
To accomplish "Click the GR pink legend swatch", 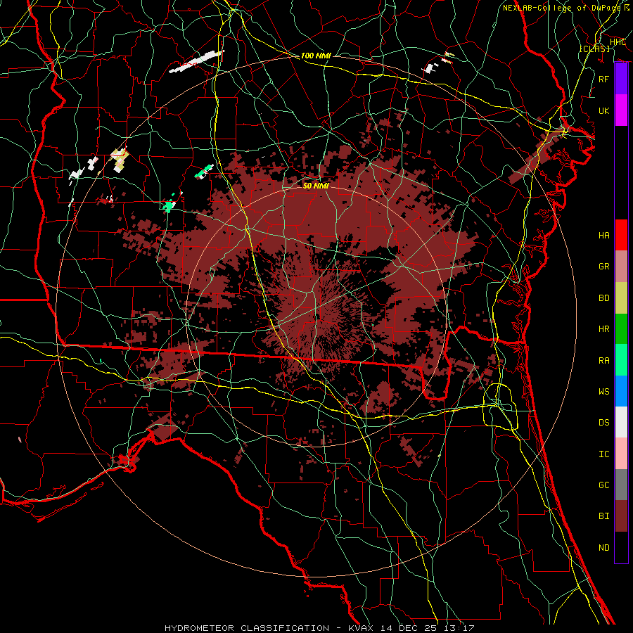I will [x=621, y=267].
